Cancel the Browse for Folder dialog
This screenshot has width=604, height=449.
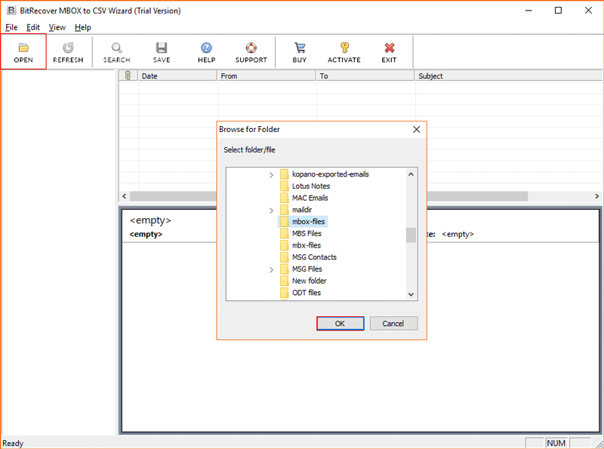coord(393,324)
